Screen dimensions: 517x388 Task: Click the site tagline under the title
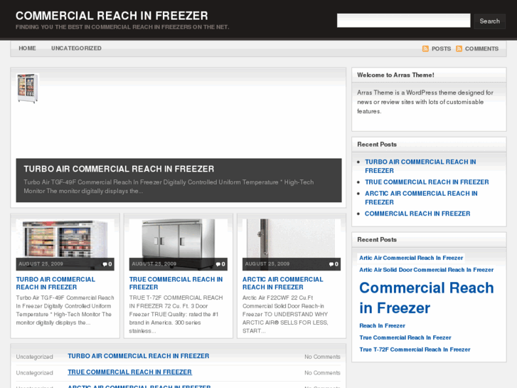[122, 27]
